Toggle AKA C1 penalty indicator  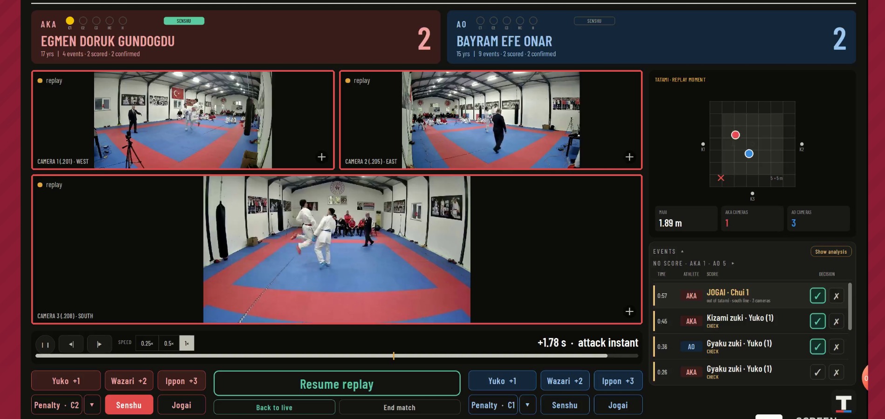pos(70,20)
